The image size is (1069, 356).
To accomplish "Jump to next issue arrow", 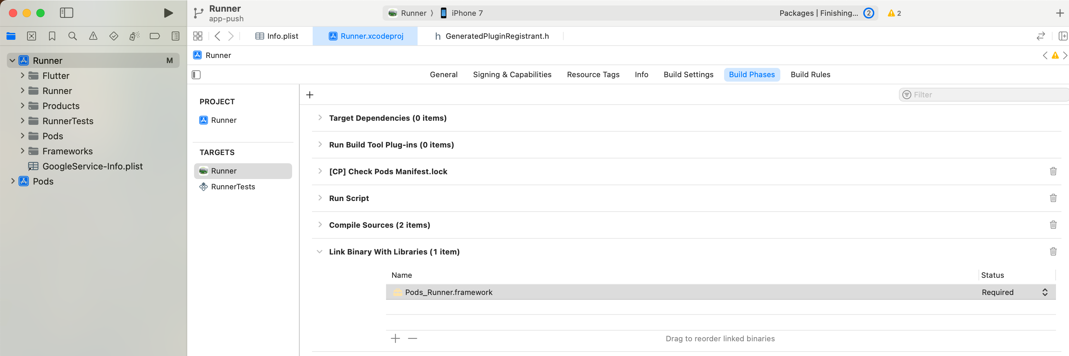I will click(x=1065, y=56).
